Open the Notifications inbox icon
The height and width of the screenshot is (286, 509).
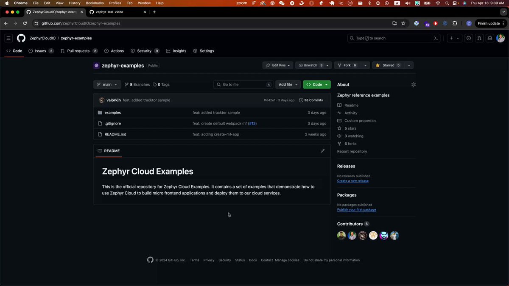[490, 38]
